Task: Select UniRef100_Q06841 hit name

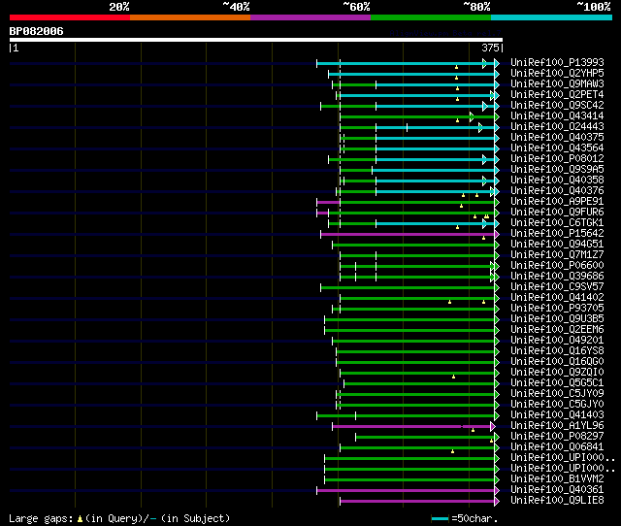Action: pyautogui.click(x=557, y=447)
